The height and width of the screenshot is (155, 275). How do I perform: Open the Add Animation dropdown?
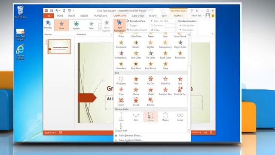coord(119,25)
